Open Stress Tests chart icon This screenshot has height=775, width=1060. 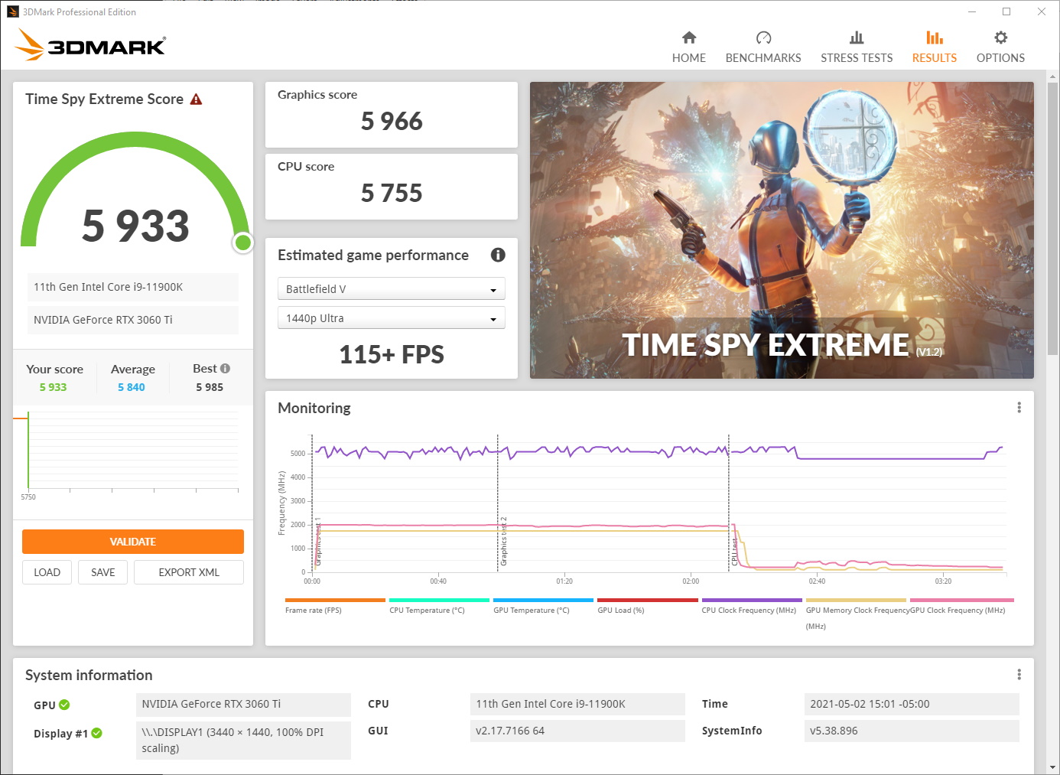857,37
